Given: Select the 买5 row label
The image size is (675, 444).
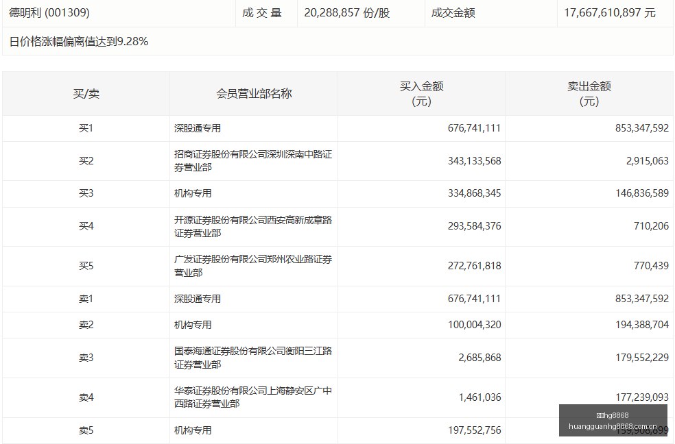Looking at the screenshot, I should pyautogui.click(x=86, y=266).
